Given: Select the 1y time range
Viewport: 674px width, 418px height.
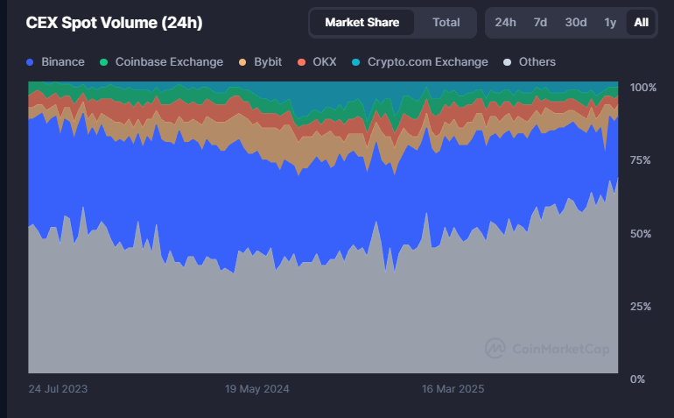Looking at the screenshot, I should tap(610, 23).
